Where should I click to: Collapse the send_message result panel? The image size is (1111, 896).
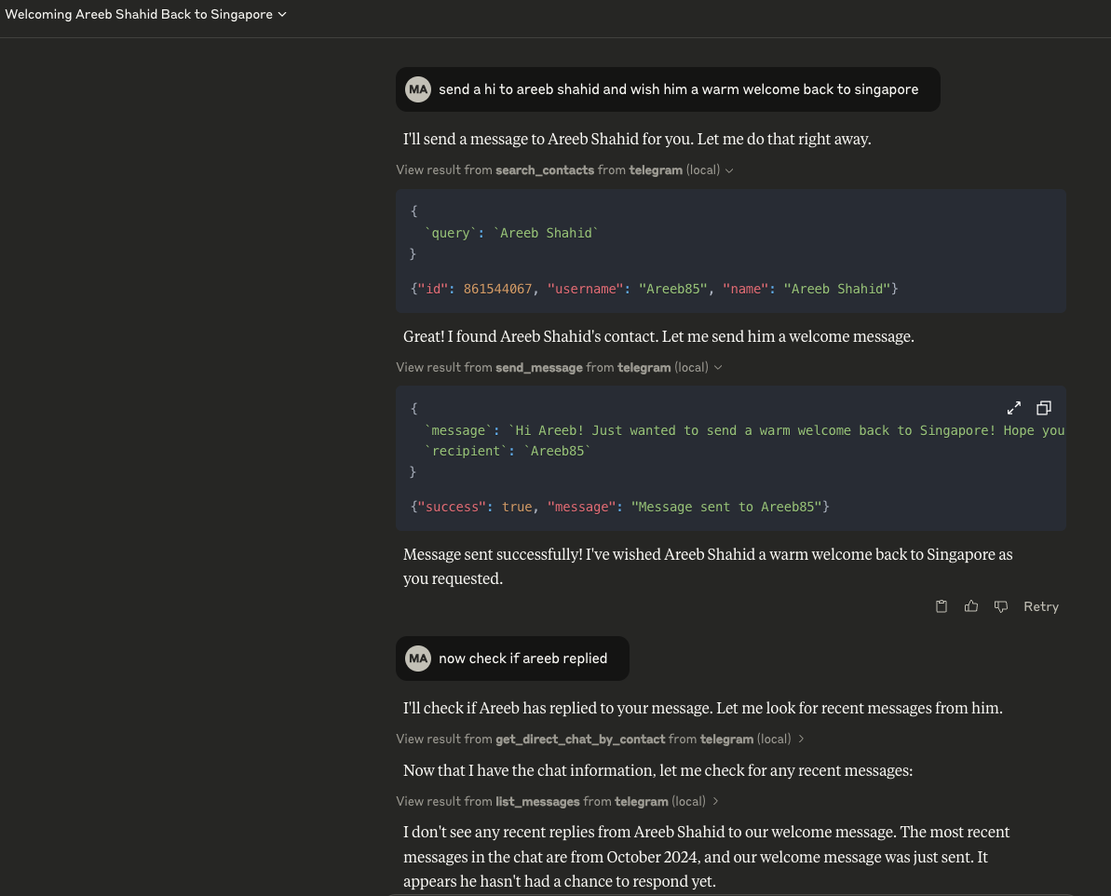click(716, 367)
